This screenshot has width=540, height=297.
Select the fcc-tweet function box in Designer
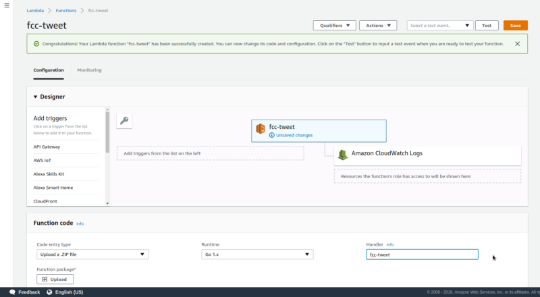[x=319, y=131]
